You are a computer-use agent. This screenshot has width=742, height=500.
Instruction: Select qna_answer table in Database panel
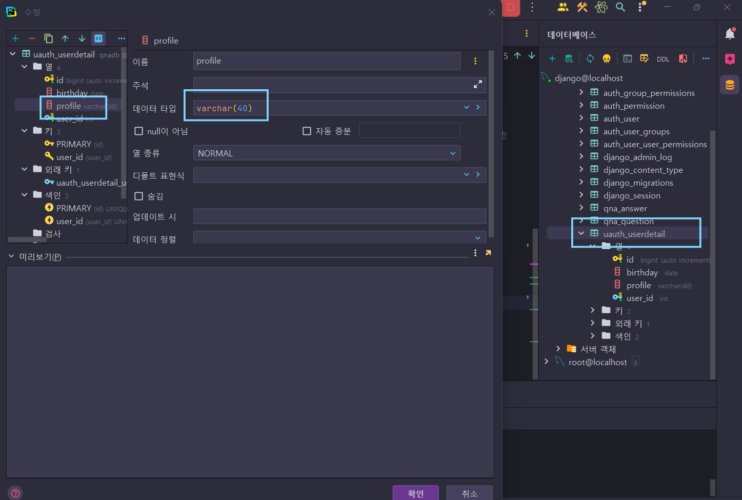[x=625, y=208]
